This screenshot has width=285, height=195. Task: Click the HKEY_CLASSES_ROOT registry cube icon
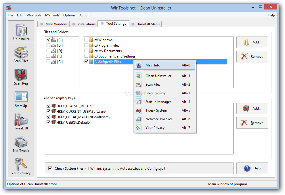point(53,106)
